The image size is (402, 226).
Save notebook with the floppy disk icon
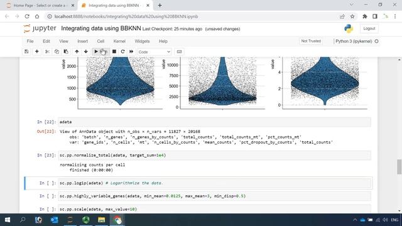[x=26, y=51]
